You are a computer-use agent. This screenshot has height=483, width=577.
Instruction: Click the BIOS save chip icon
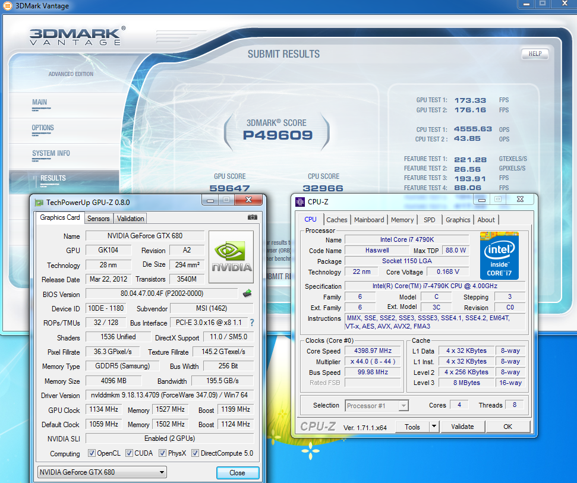pos(247,293)
